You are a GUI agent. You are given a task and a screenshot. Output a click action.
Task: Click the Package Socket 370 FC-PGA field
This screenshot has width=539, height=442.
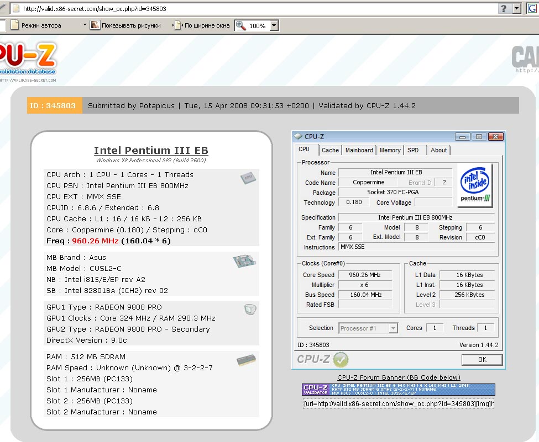(395, 192)
